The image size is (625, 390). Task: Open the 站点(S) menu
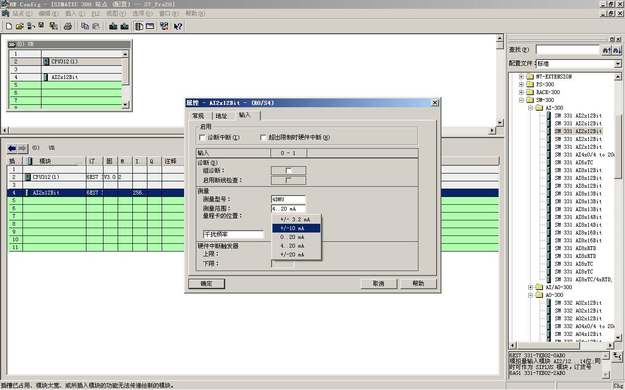tap(22, 14)
